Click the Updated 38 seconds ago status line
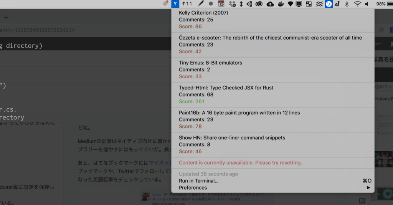Viewport: 393px width, 205px height. (x=208, y=174)
